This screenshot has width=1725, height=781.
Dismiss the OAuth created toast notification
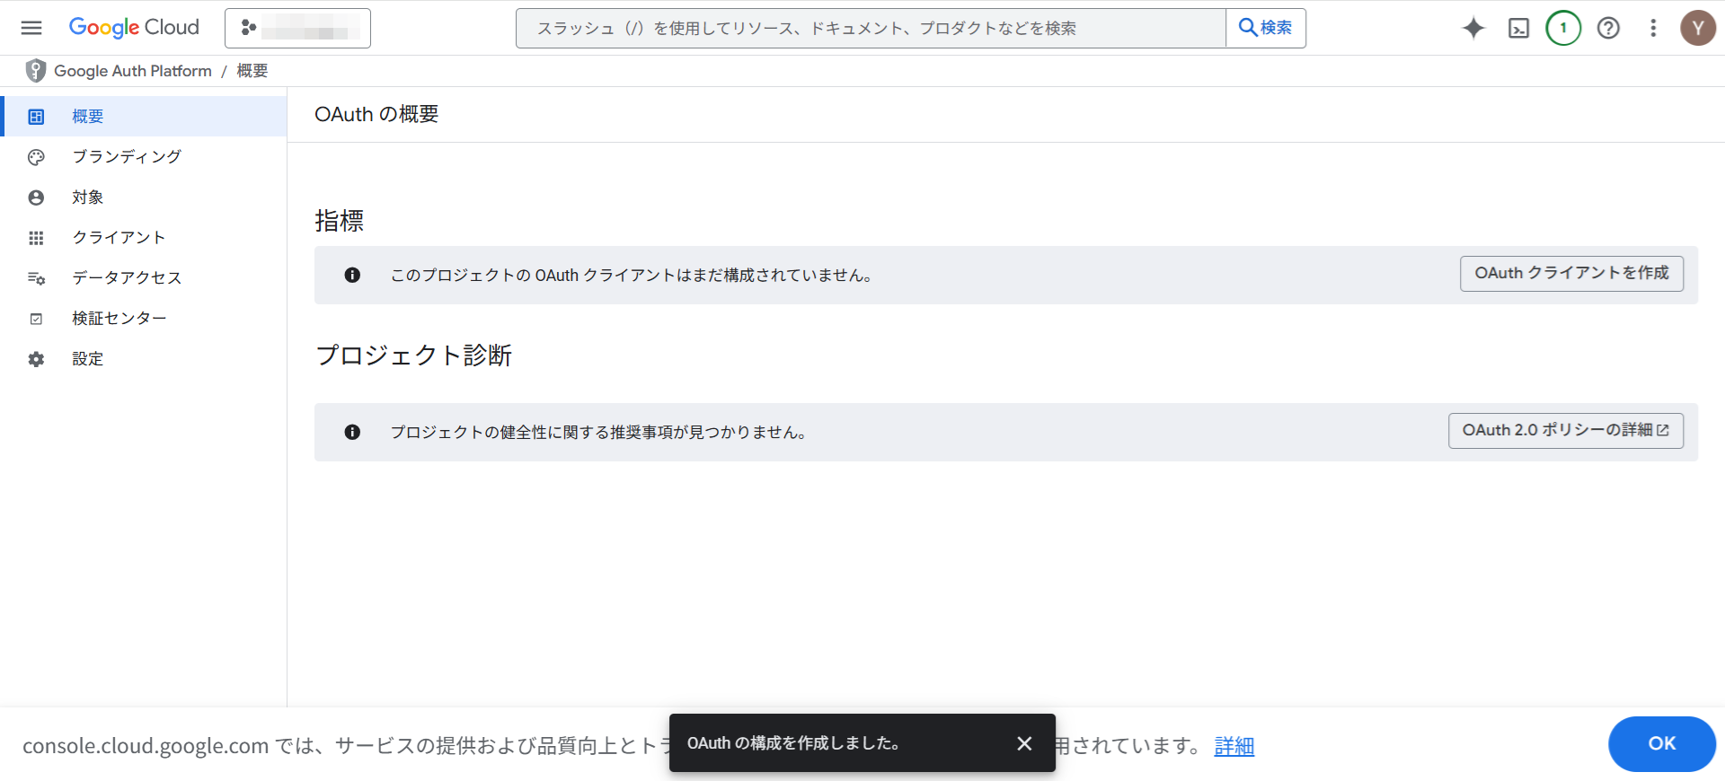tap(1024, 743)
